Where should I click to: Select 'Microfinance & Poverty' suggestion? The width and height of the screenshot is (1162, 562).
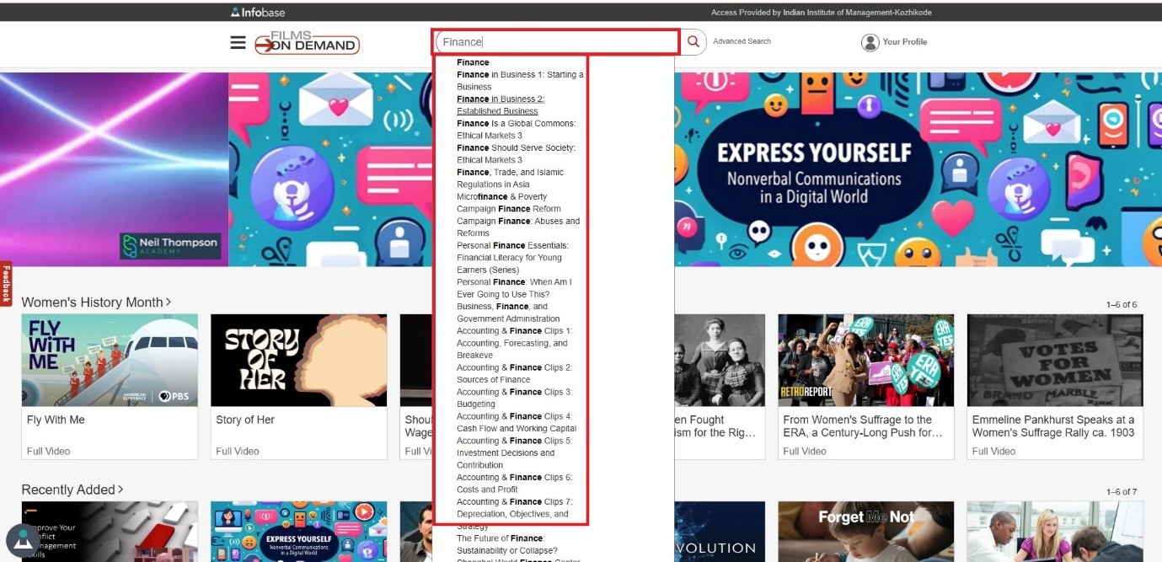point(501,196)
